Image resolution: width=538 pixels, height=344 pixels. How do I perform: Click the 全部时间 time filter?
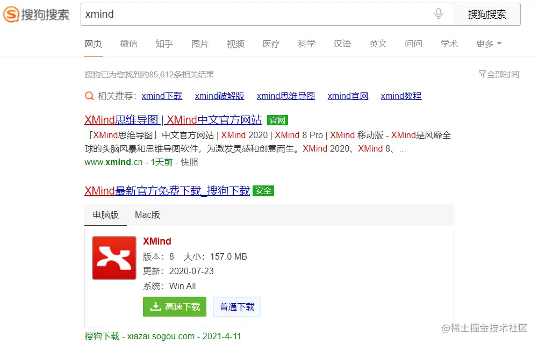coord(499,74)
